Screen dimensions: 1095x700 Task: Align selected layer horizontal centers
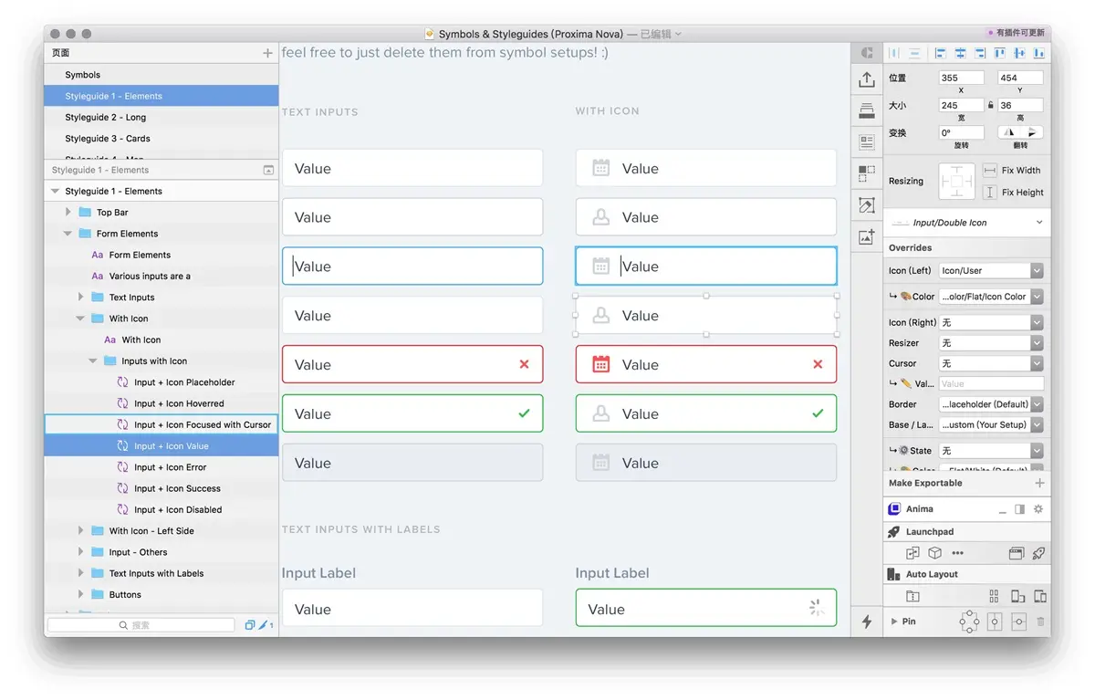(x=960, y=54)
